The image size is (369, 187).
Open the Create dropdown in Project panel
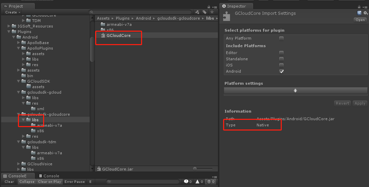tap(13, 12)
